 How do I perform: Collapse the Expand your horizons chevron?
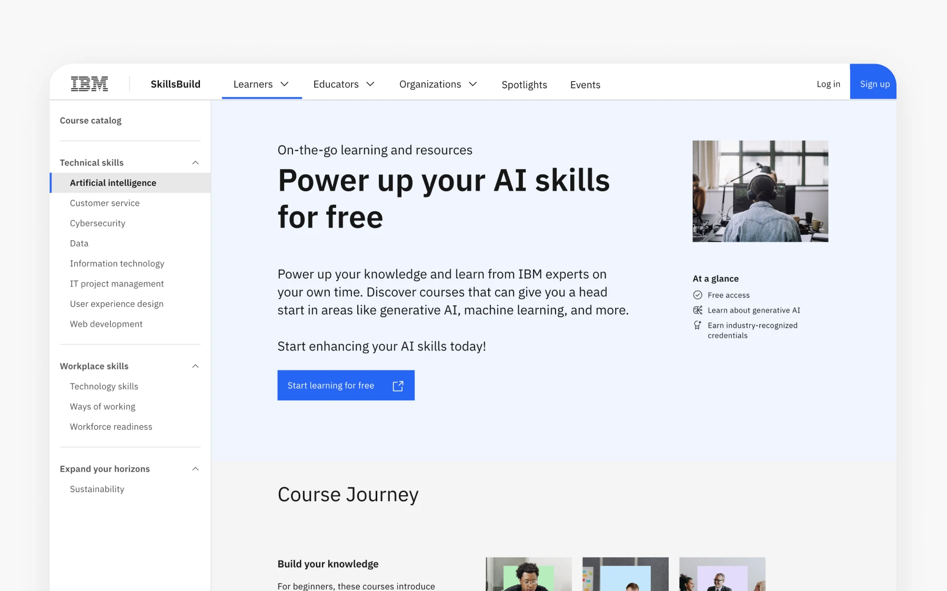(195, 469)
